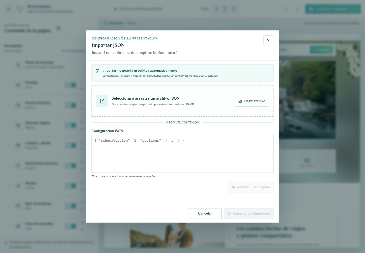Click the subtitle "Revisa el contenido antes de reemplazar"

[135, 53]
